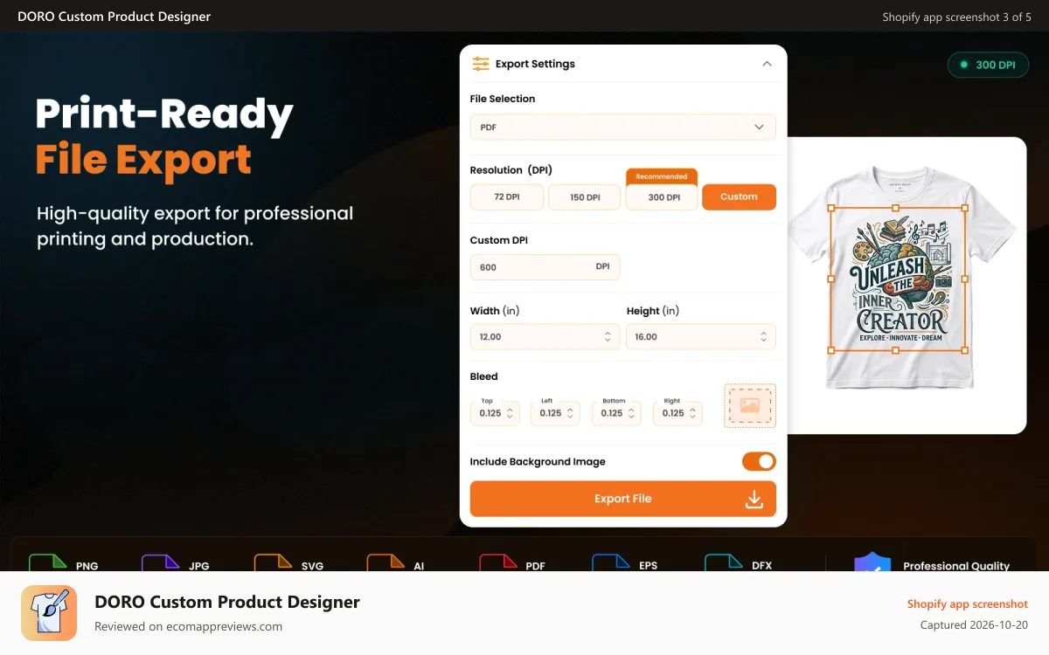This screenshot has height=655, width=1049.
Task: Click the JPG file format icon
Action: [160, 562]
